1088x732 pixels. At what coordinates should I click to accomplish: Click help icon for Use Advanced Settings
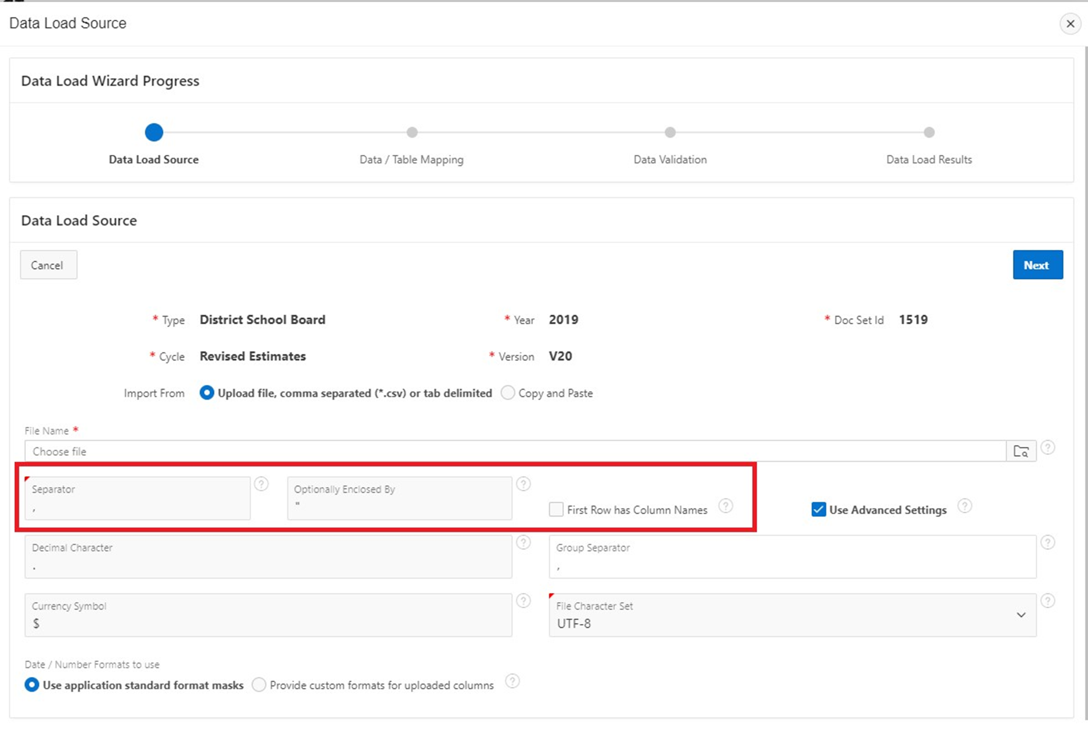(x=964, y=506)
